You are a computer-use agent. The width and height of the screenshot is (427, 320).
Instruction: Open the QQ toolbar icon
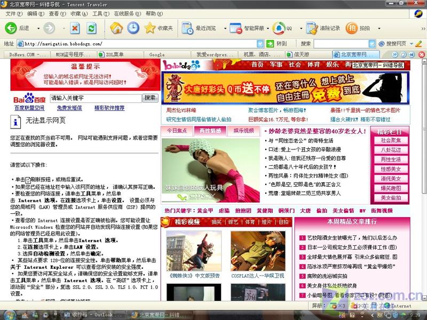278,28
